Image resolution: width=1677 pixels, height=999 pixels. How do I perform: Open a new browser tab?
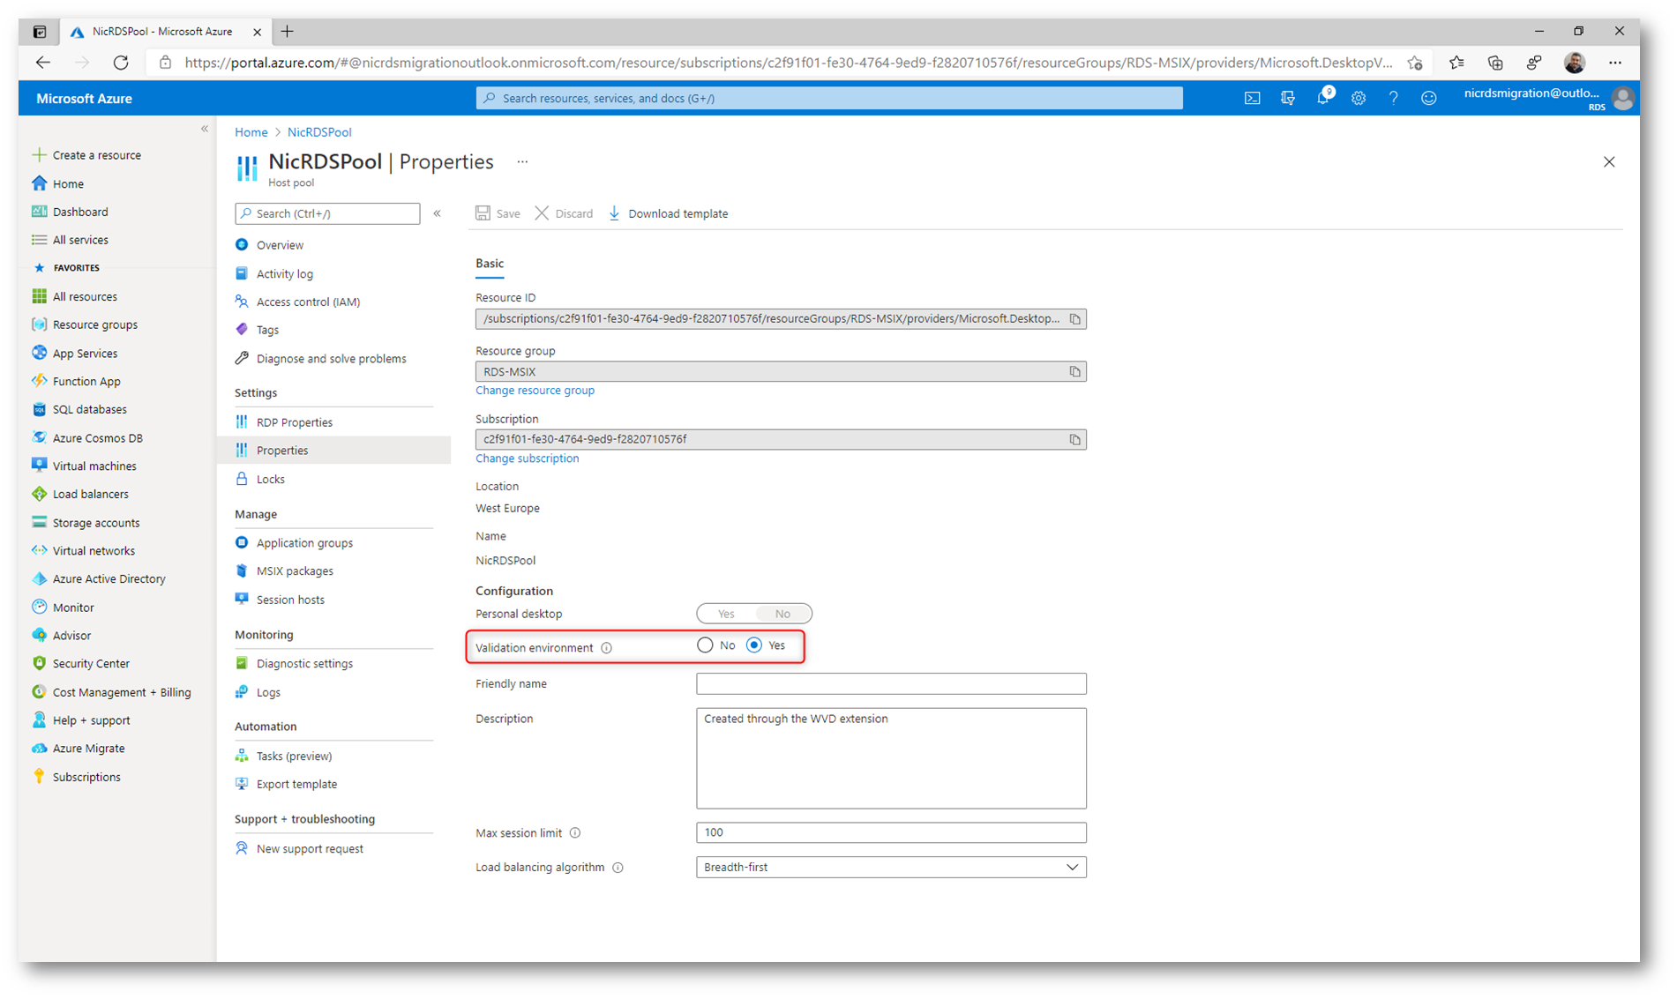[288, 32]
